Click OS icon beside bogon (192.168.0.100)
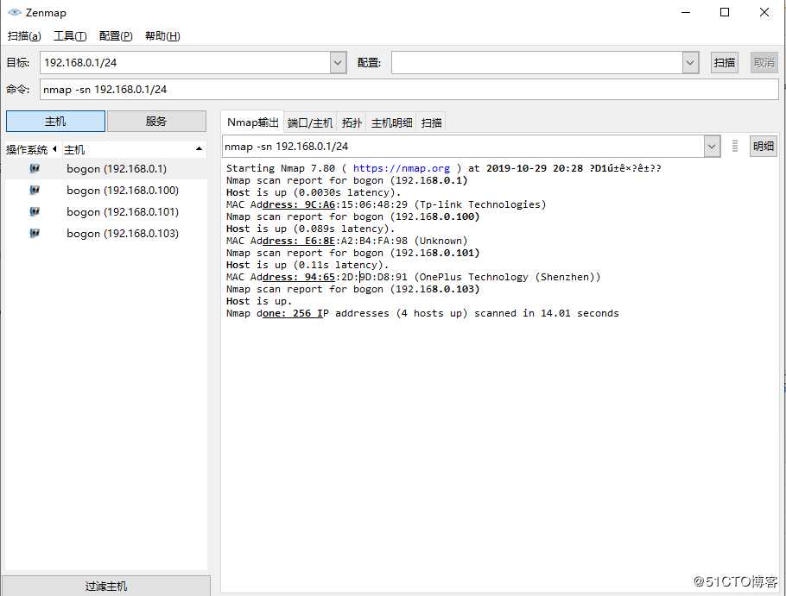Viewport: 786px width, 596px height. [x=35, y=190]
